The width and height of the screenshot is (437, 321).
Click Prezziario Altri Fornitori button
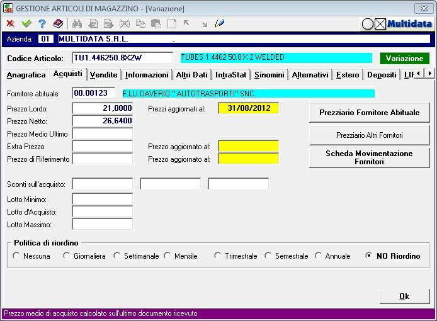tap(369, 135)
